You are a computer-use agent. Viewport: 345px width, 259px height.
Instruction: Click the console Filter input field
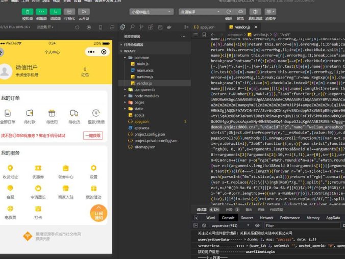302,225
